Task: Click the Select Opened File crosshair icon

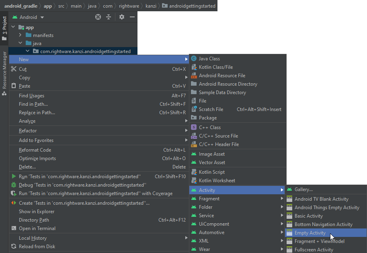Action: coord(98,17)
